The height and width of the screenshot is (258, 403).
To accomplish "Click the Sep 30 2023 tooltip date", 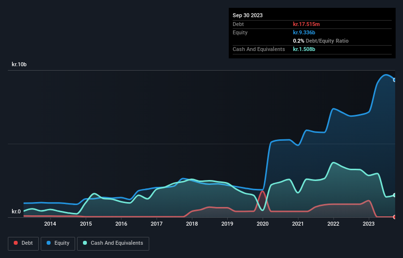I will pyautogui.click(x=247, y=15).
